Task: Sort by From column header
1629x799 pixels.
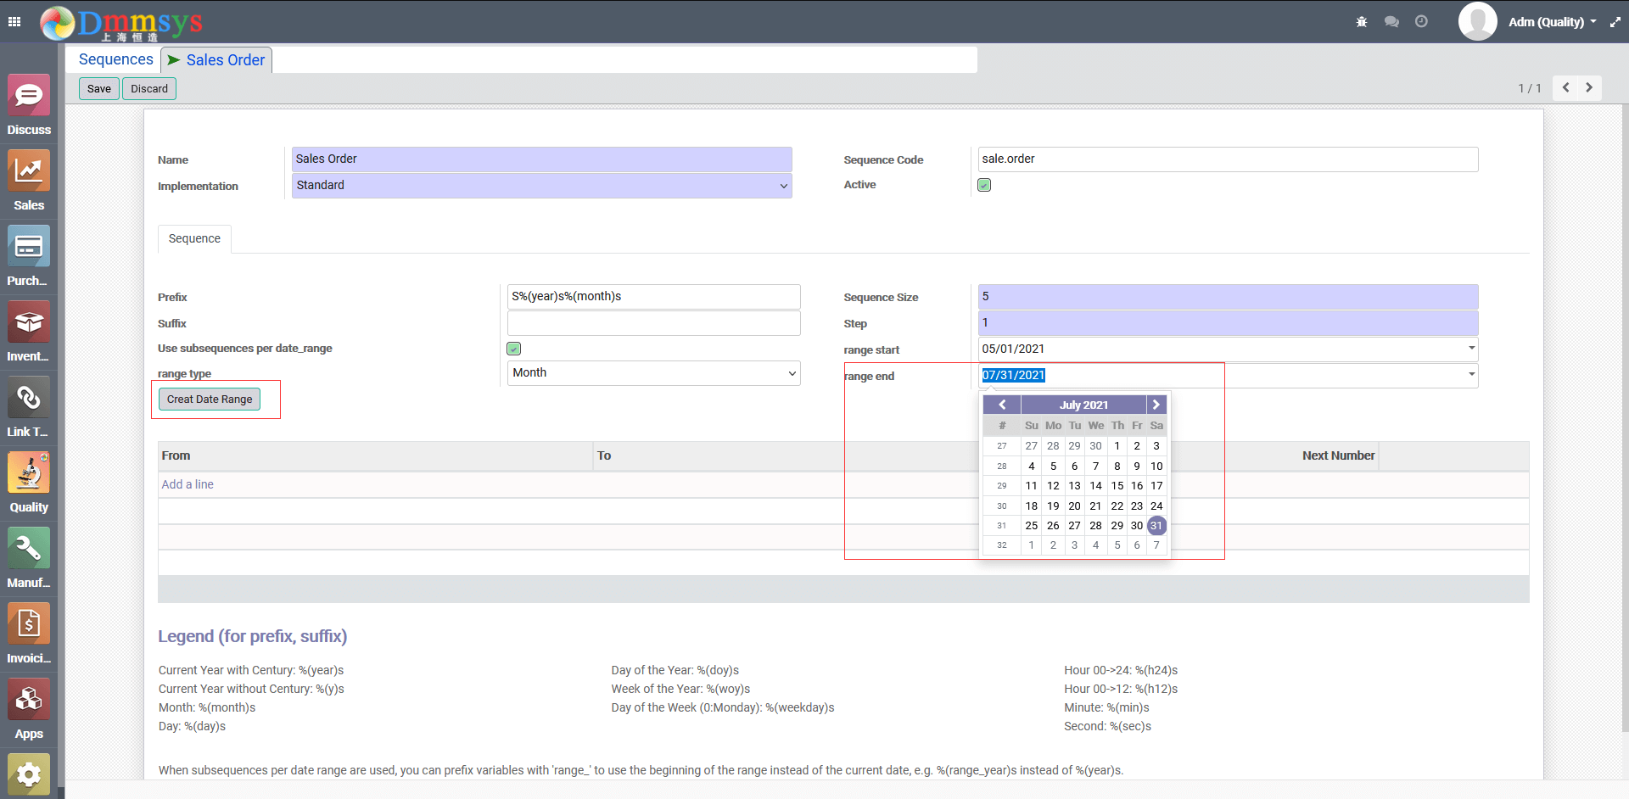Action: pyautogui.click(x=375, y=455)
